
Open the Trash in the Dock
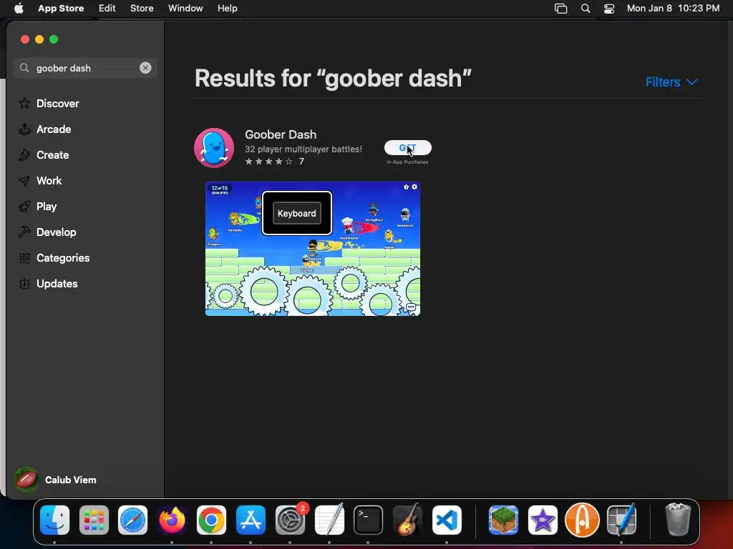pos(677,520)
